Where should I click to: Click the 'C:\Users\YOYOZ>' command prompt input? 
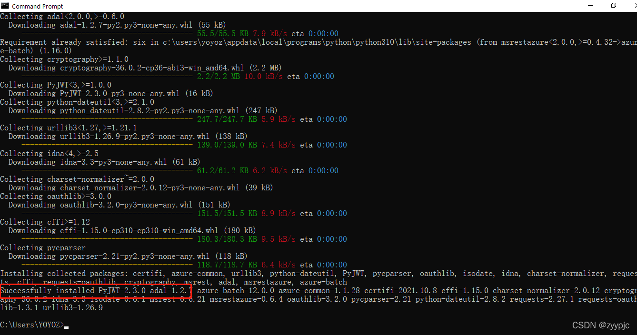pos(34,325)
